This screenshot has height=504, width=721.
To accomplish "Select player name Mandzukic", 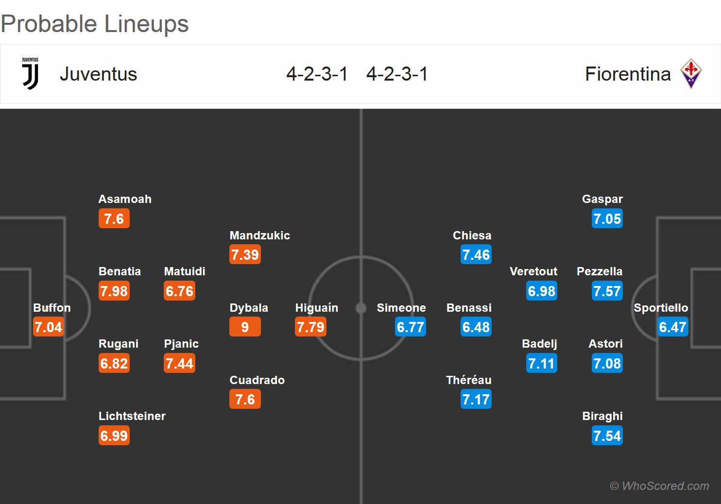I will (259, 235).
